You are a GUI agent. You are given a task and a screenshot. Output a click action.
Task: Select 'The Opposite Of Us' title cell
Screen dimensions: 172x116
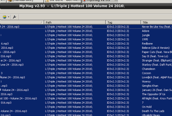[154, 94]
